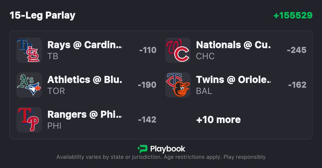Click the Playbook name in the footer
Screen dimensions: 322x168
167,149
